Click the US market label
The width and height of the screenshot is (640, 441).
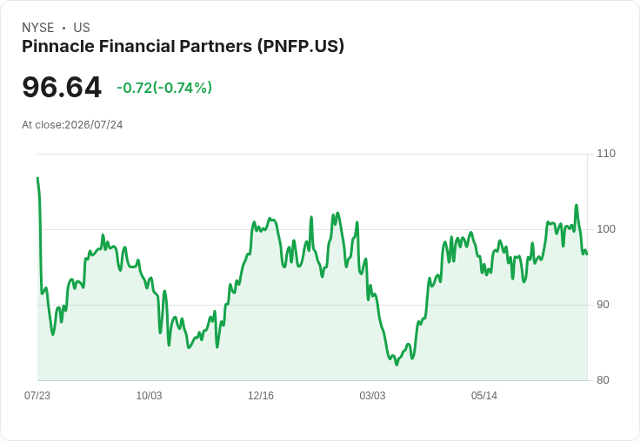click(82, 28)
